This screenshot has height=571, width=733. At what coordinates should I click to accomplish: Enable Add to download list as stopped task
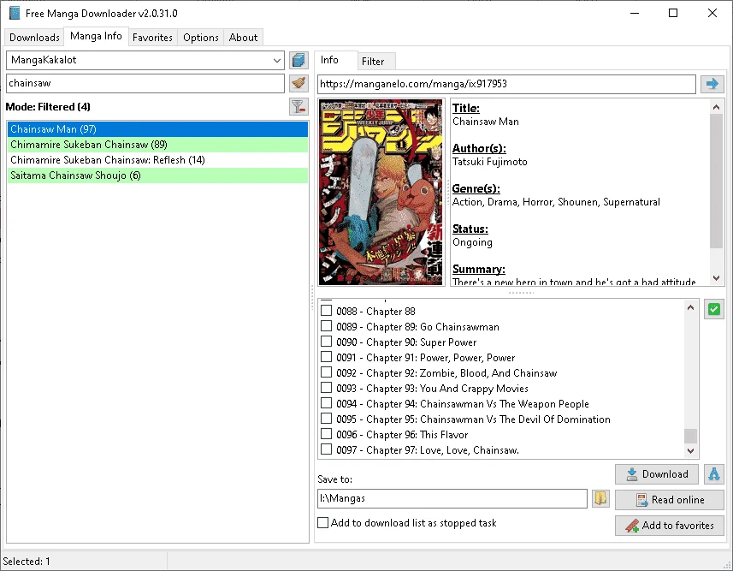[322, 523]
